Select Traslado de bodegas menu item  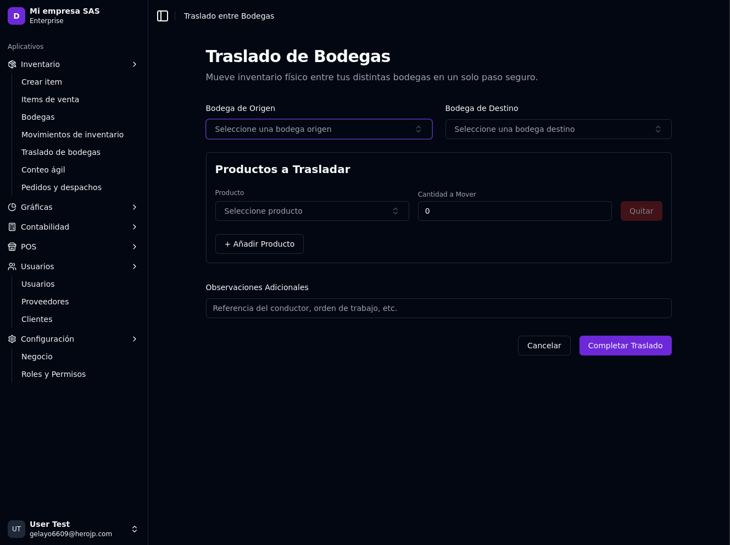61,152
